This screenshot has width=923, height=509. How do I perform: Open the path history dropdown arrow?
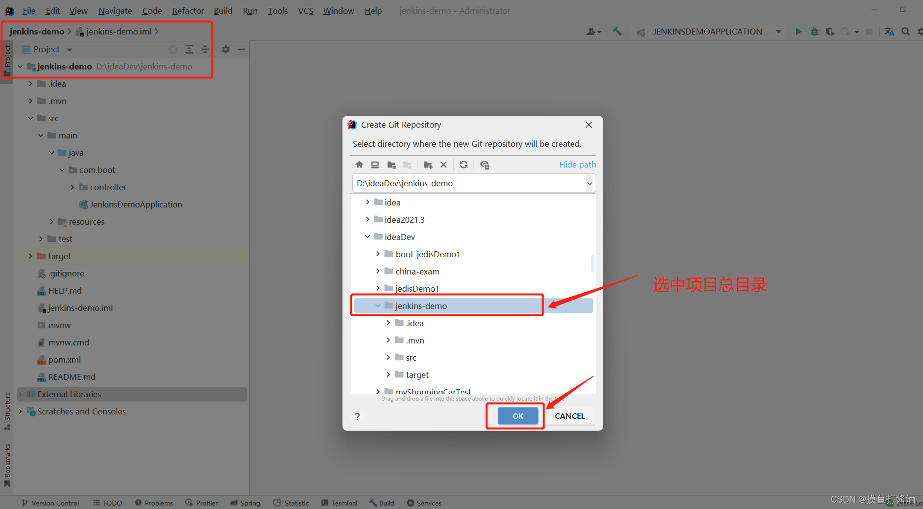pyautogui.click(x=589, y=183)
